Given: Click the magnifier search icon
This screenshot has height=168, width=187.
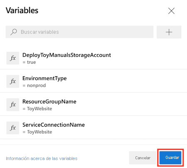Looking at the screenshot, I should click(14, 32).
